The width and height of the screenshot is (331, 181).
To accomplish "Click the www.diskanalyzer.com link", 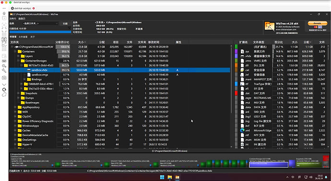I will pyautogui.click(x=285, y=30).
